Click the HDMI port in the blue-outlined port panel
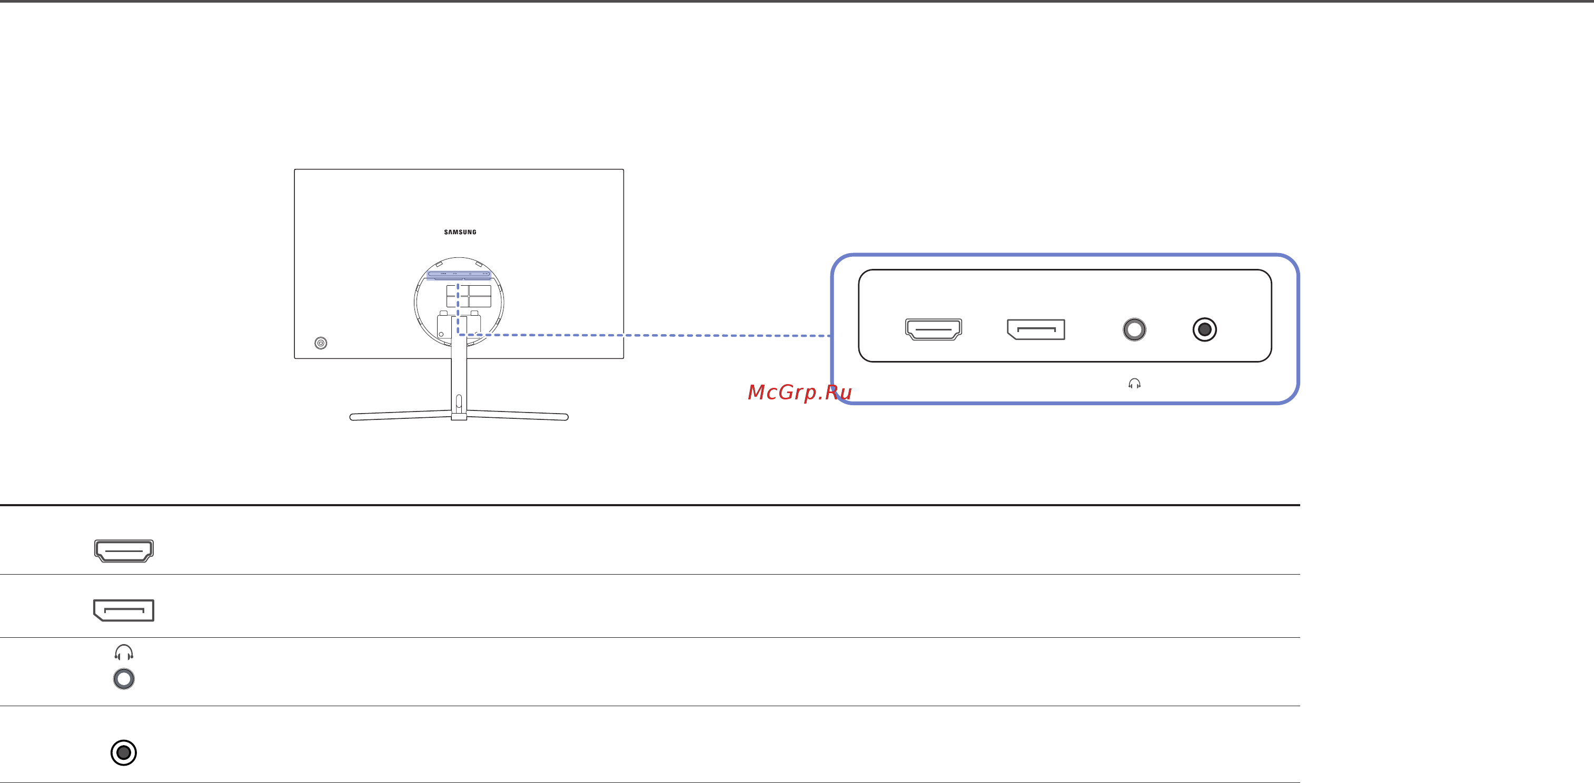Image resolution: width=1594 pixels, height=783 pixels. (x=933, y=329)
